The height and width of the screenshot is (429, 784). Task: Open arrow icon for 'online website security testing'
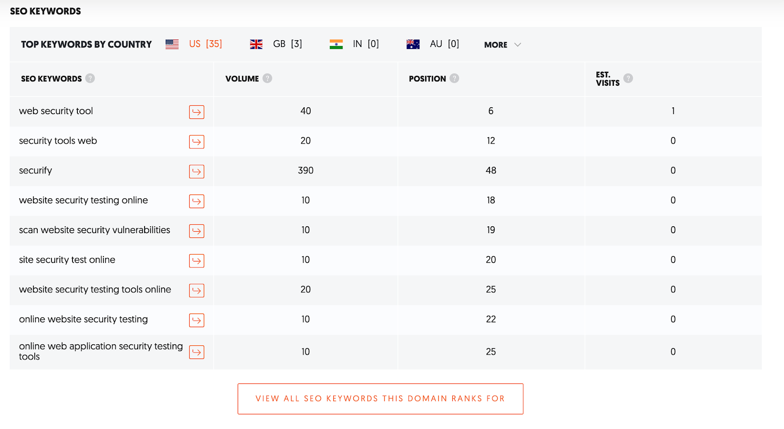196,320
